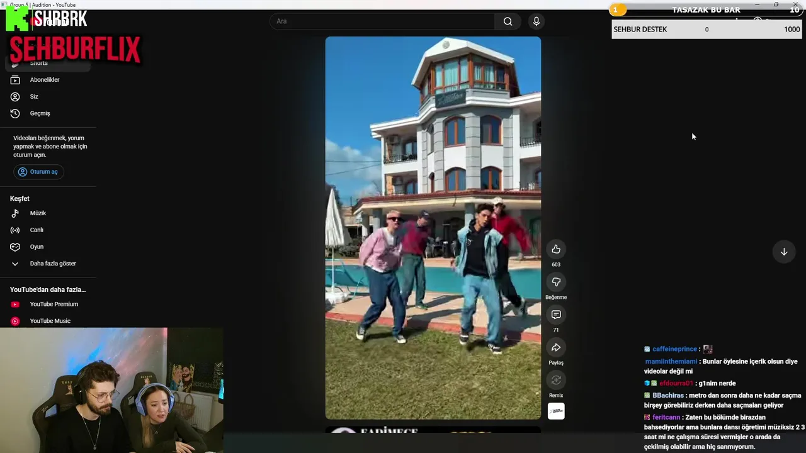Go to next short with down arrow
The width and height of the screenshot is (806, 453).
pyautogui.click(x=784, y=252)
